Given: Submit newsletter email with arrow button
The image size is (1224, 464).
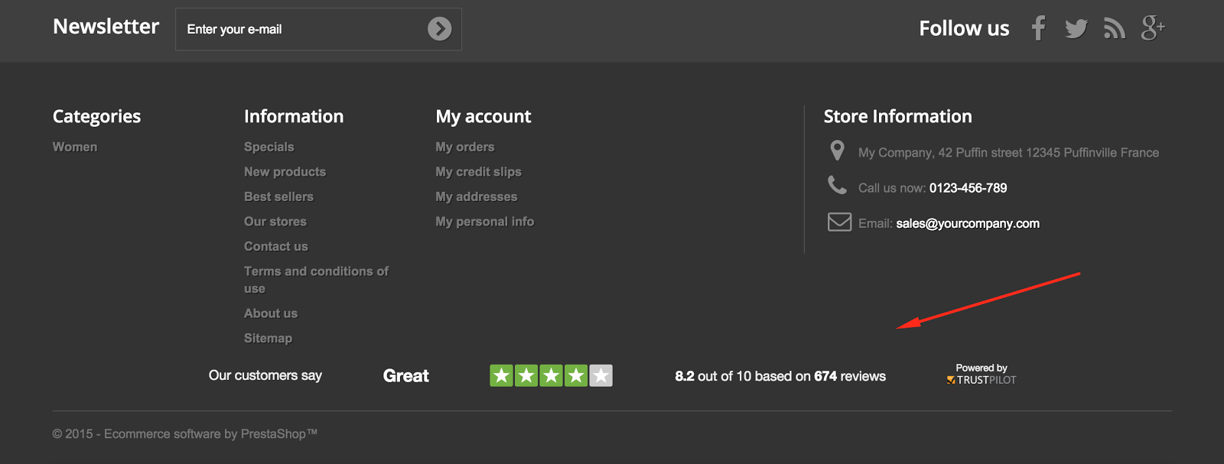Looking at the screenshot, I should [x=439, y=29].
